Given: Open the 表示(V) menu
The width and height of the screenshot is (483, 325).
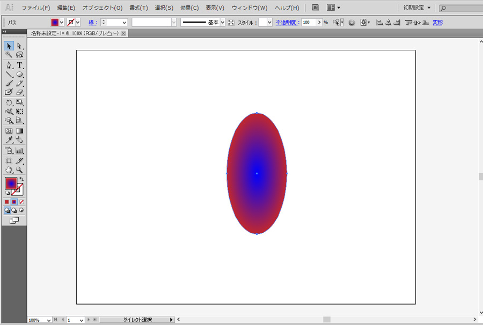Looking at the screenshot, I should click(x=215, y=8).
